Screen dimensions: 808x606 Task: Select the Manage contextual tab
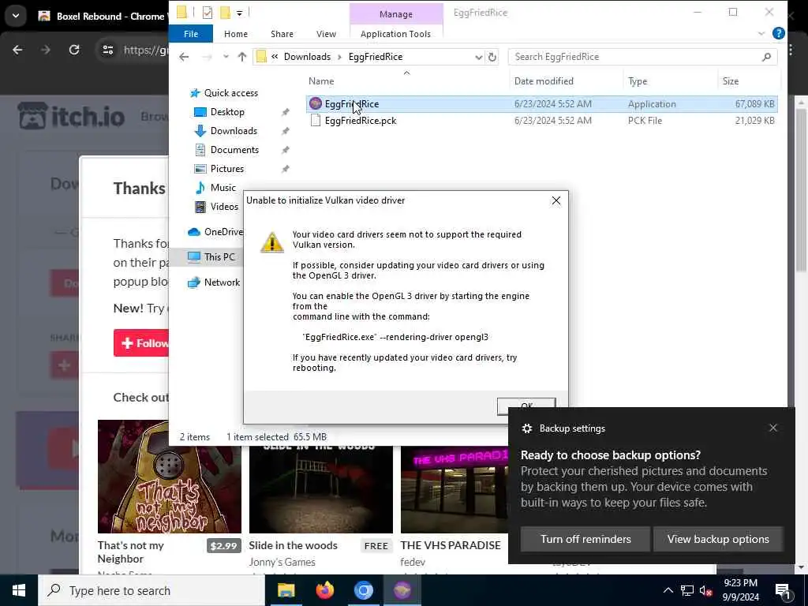pos(396,14)
